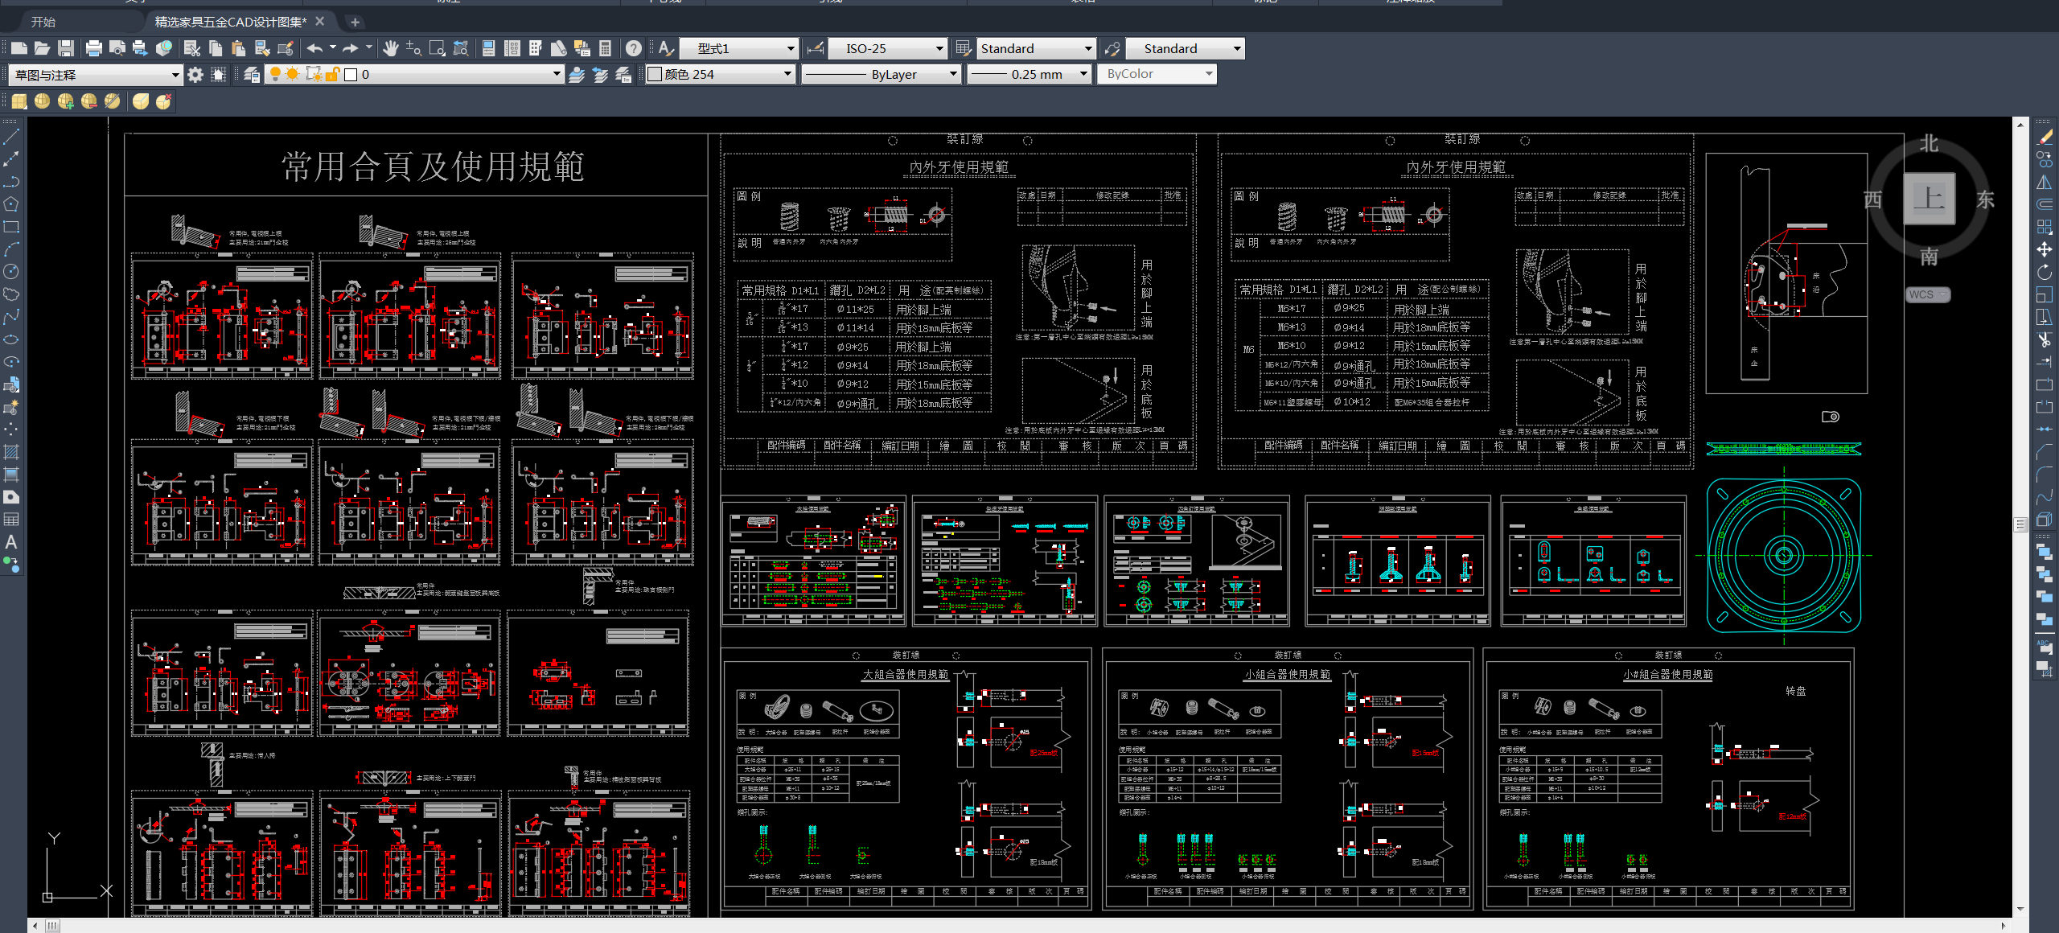Select the Pan hand tool
2059x933 pixels.
391,48
